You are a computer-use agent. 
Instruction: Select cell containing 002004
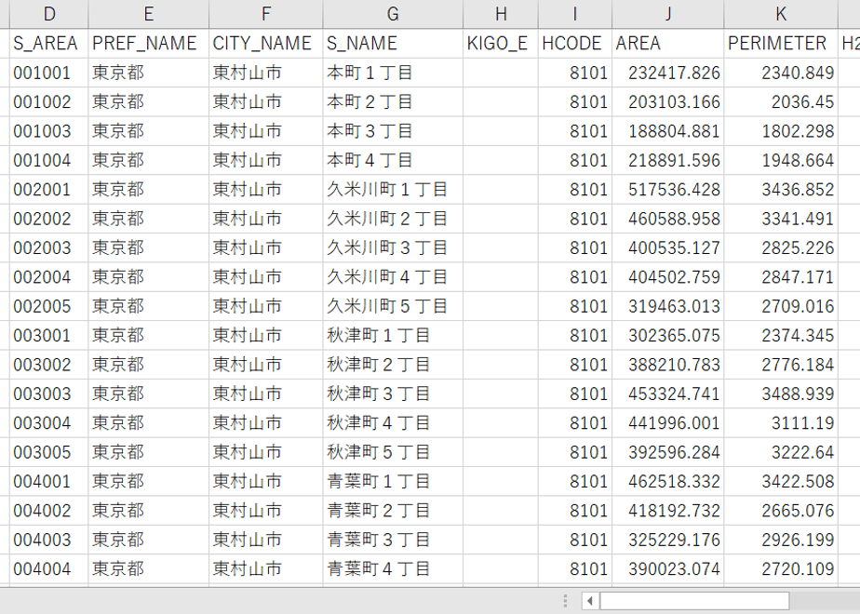pos(48,277)
